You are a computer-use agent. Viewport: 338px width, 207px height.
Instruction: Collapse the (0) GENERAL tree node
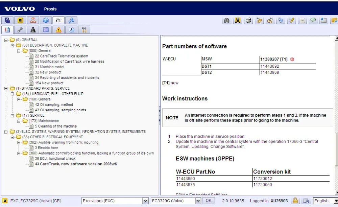tap(6, 40)
